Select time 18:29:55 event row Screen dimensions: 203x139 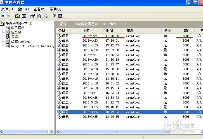[112, 117]
